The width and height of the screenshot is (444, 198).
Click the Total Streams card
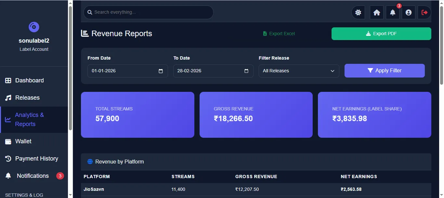tap(137, 115)
